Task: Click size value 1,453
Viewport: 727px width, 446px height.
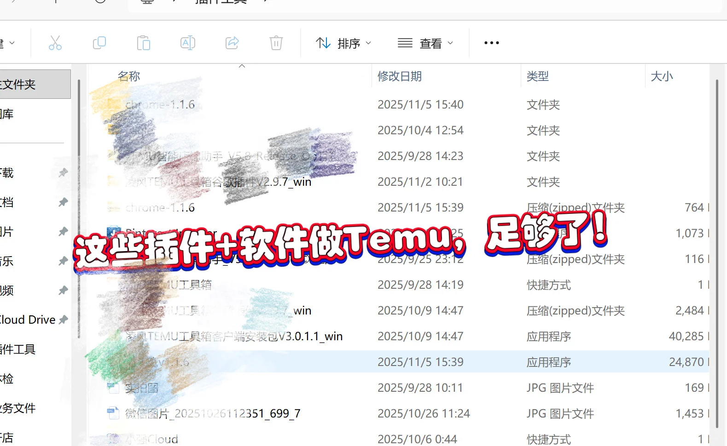Action: point(689,413)
